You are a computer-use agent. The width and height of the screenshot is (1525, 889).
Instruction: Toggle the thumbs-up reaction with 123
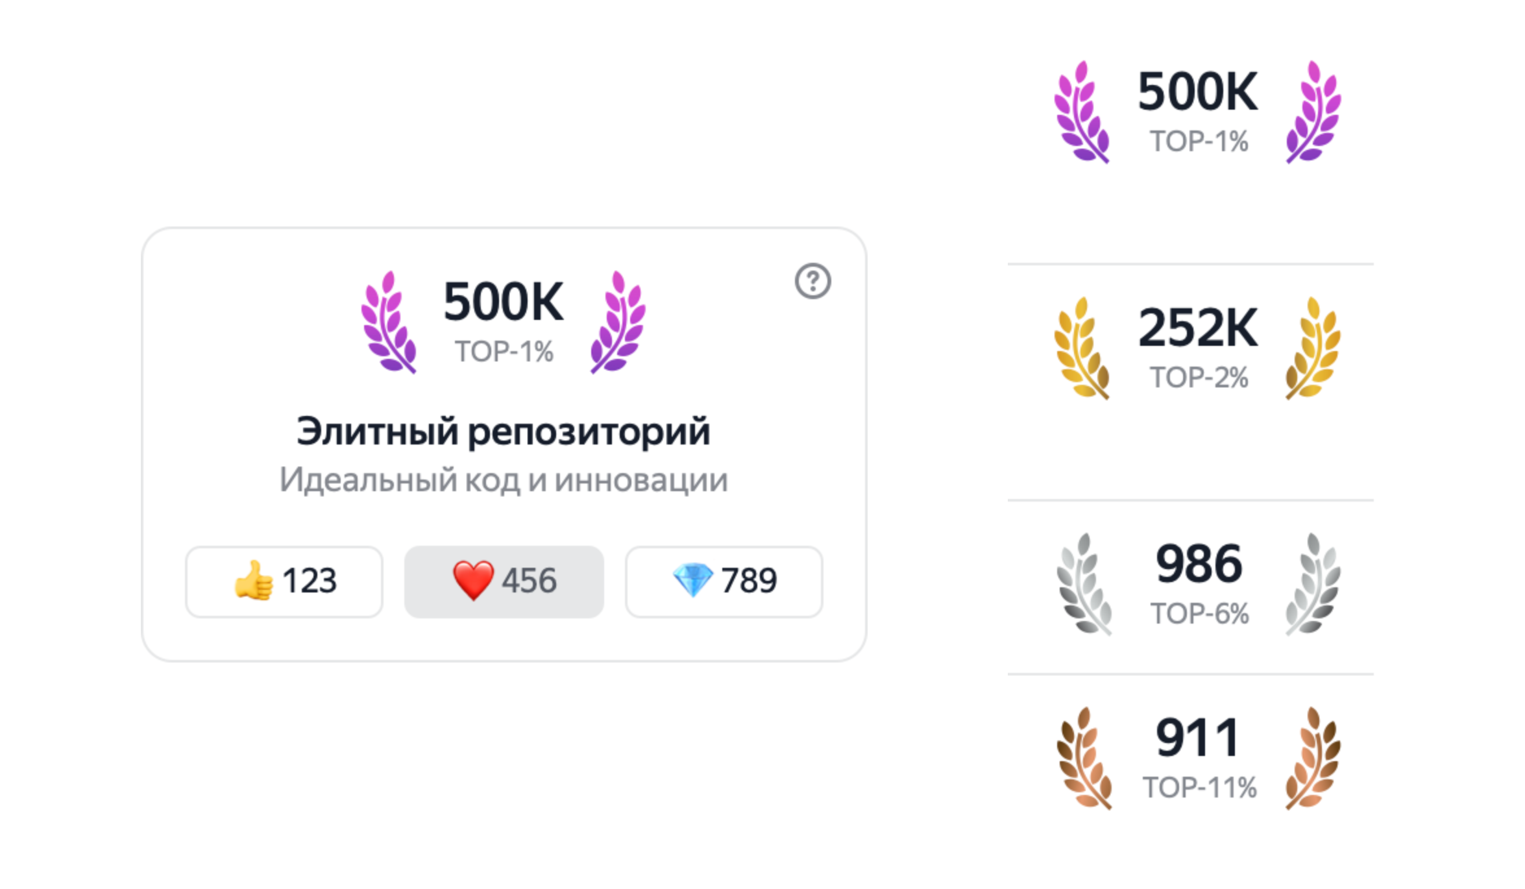[x=284, y=581]
